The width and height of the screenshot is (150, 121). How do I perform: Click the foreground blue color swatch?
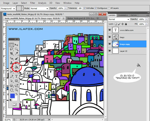click(12, 96)
